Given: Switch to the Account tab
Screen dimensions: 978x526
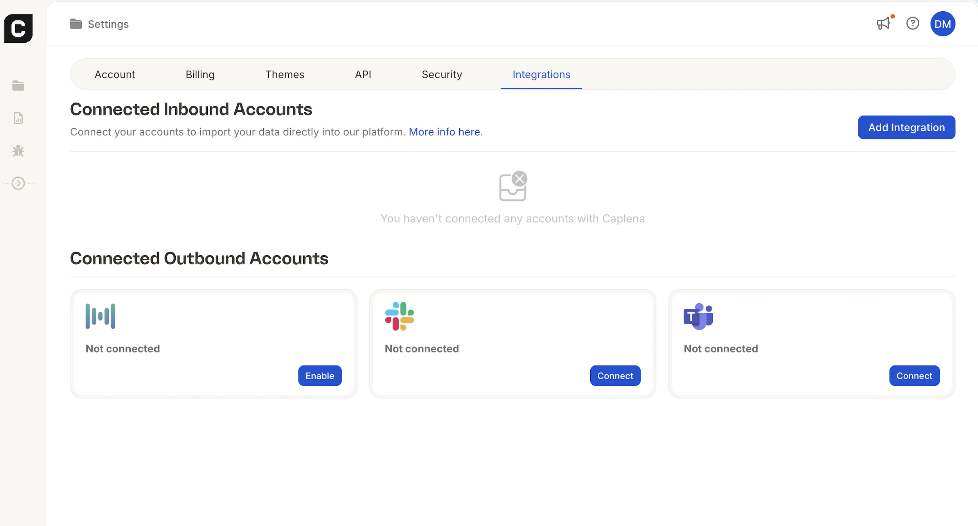Looking at the screenshot, I should click(115, 74).
